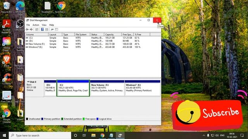Viewport: 248px width, 139px height.
Task: Select New Volume (F:) row in list
Action: click(93, 44)
